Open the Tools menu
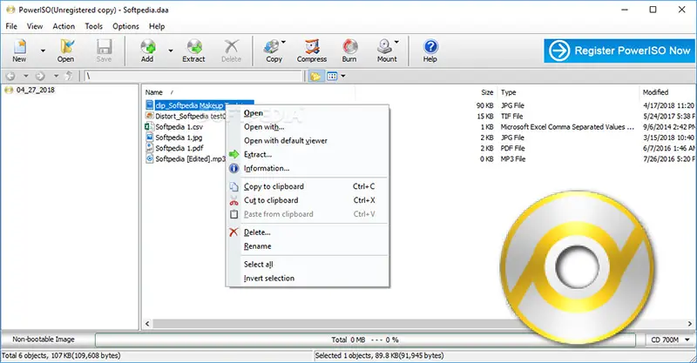 tap(94, 26)
